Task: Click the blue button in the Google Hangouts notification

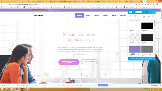Action: click(x=103, y=85)
